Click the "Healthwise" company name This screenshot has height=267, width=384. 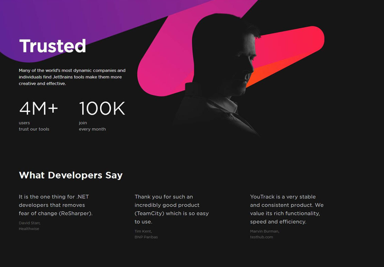point(29,229)
